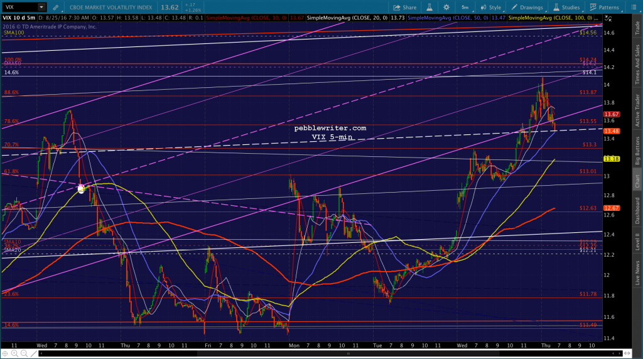Click the last price 13.62 value
The image size is (643, 359).
170,8
